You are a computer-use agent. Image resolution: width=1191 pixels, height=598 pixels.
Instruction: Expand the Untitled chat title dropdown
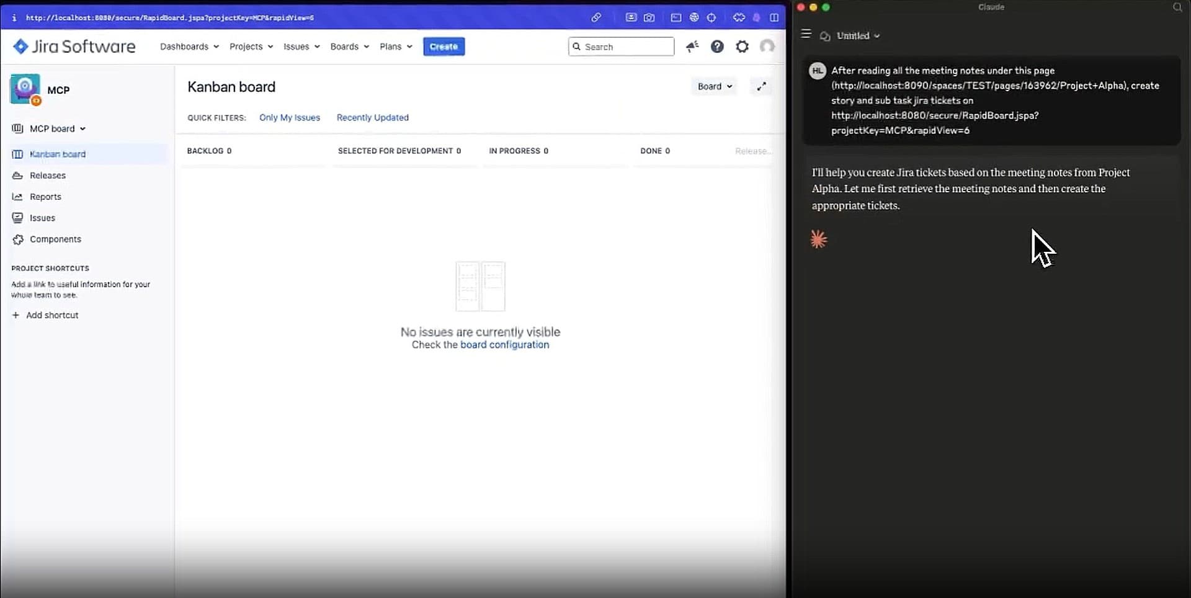pyautogui.click(x=858, y=36)
